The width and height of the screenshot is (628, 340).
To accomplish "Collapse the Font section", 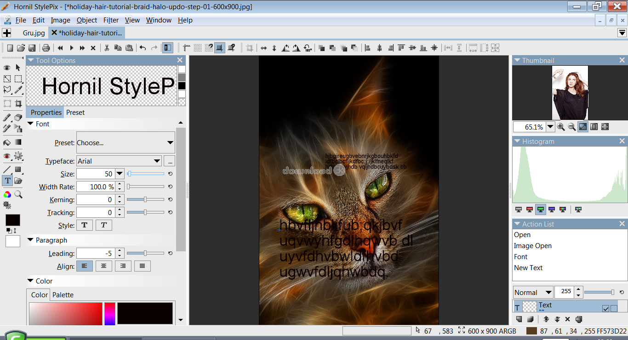I will click(x=31, y=124).
